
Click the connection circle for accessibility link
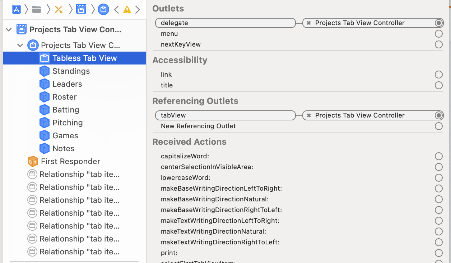(x=438, y=75)
